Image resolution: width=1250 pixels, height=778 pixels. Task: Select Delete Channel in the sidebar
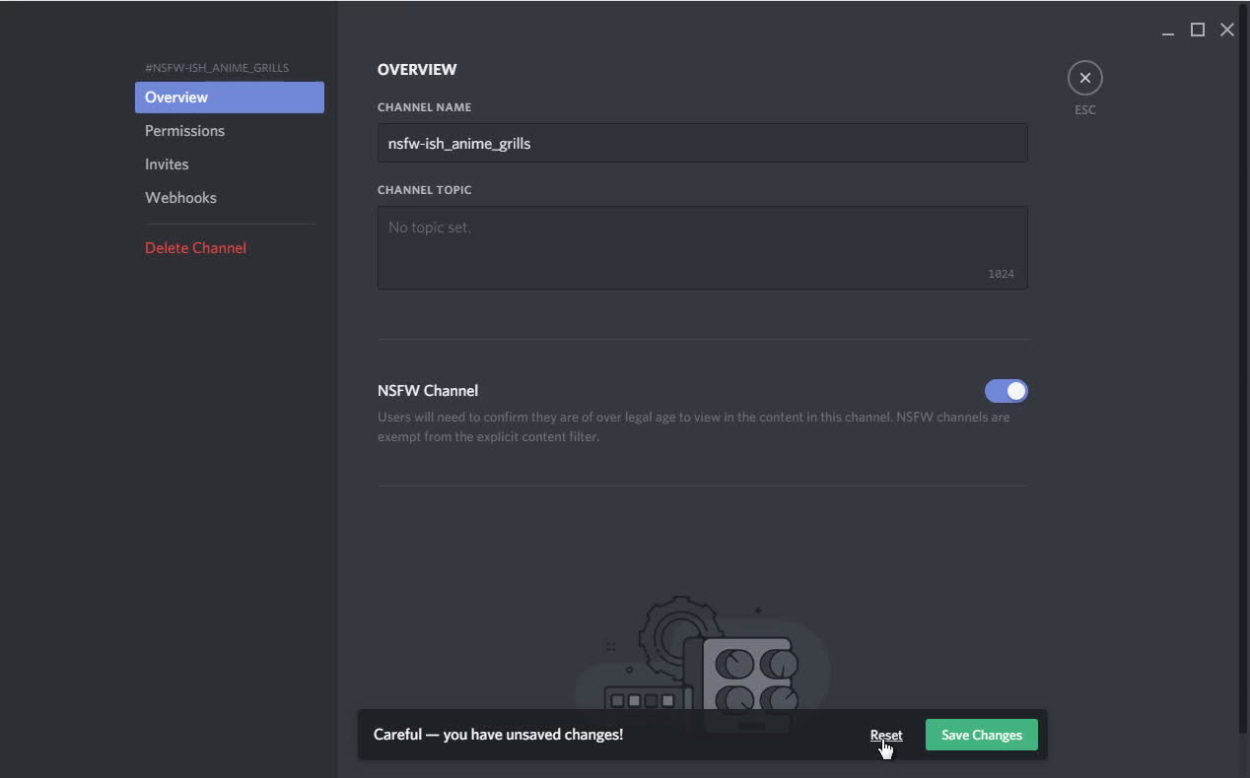[195, 247]
